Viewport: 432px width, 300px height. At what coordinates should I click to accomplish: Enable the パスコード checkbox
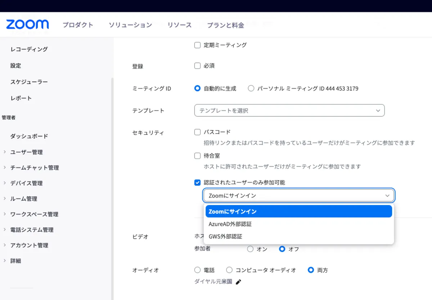[197, 132]
